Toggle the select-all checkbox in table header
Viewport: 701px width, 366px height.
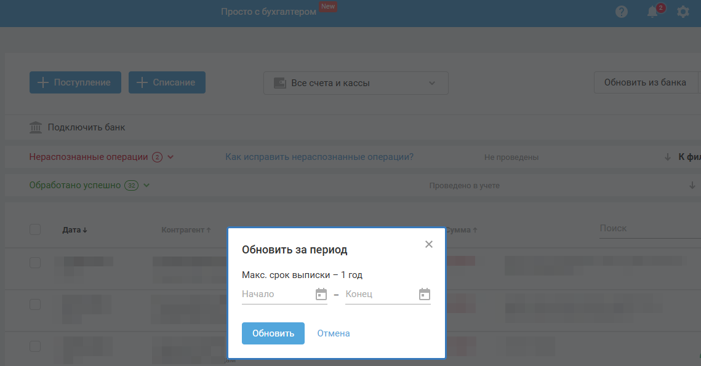(x=35, y=229)
